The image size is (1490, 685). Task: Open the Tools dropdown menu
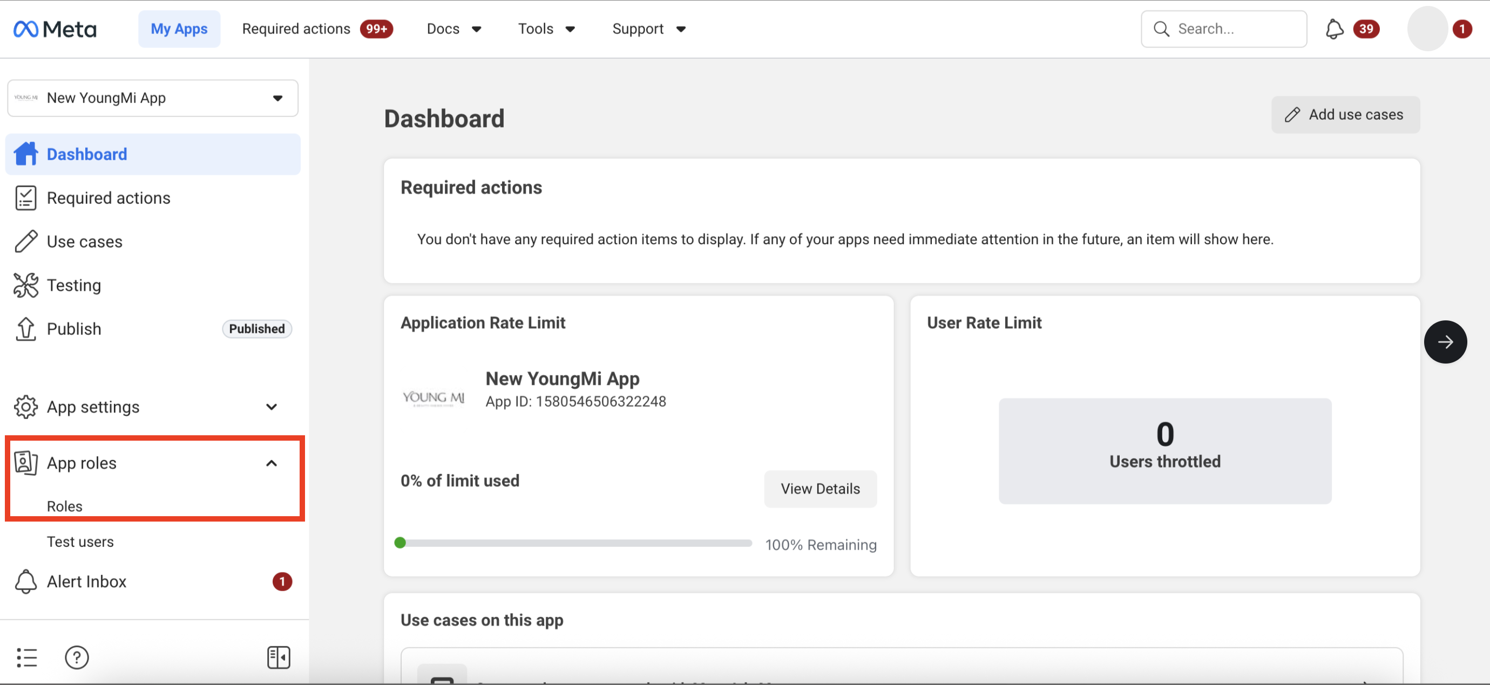545,29
